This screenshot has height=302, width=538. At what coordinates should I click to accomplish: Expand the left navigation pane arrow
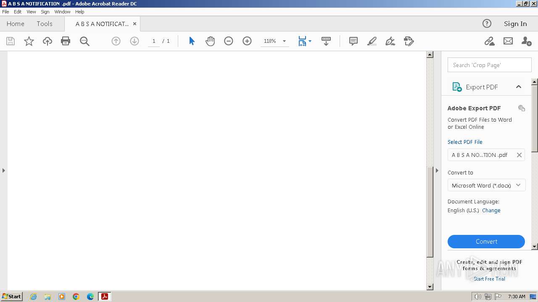[4, 170]
